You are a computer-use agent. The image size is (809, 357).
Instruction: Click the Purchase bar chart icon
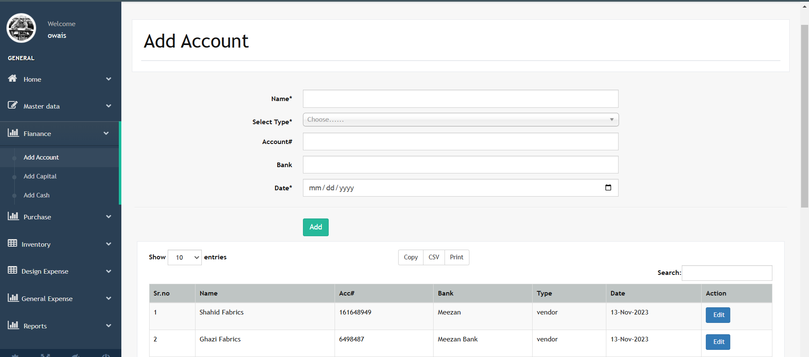pyautogui.click(x=13, y=216)
